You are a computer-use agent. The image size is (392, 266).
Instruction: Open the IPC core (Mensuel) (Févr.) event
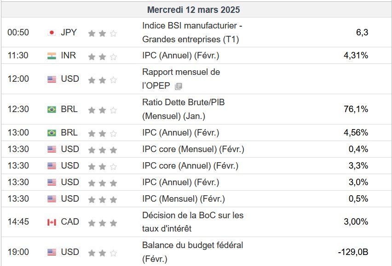[193, 149]
